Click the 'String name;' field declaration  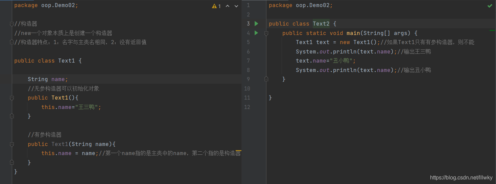click(48, 79)
